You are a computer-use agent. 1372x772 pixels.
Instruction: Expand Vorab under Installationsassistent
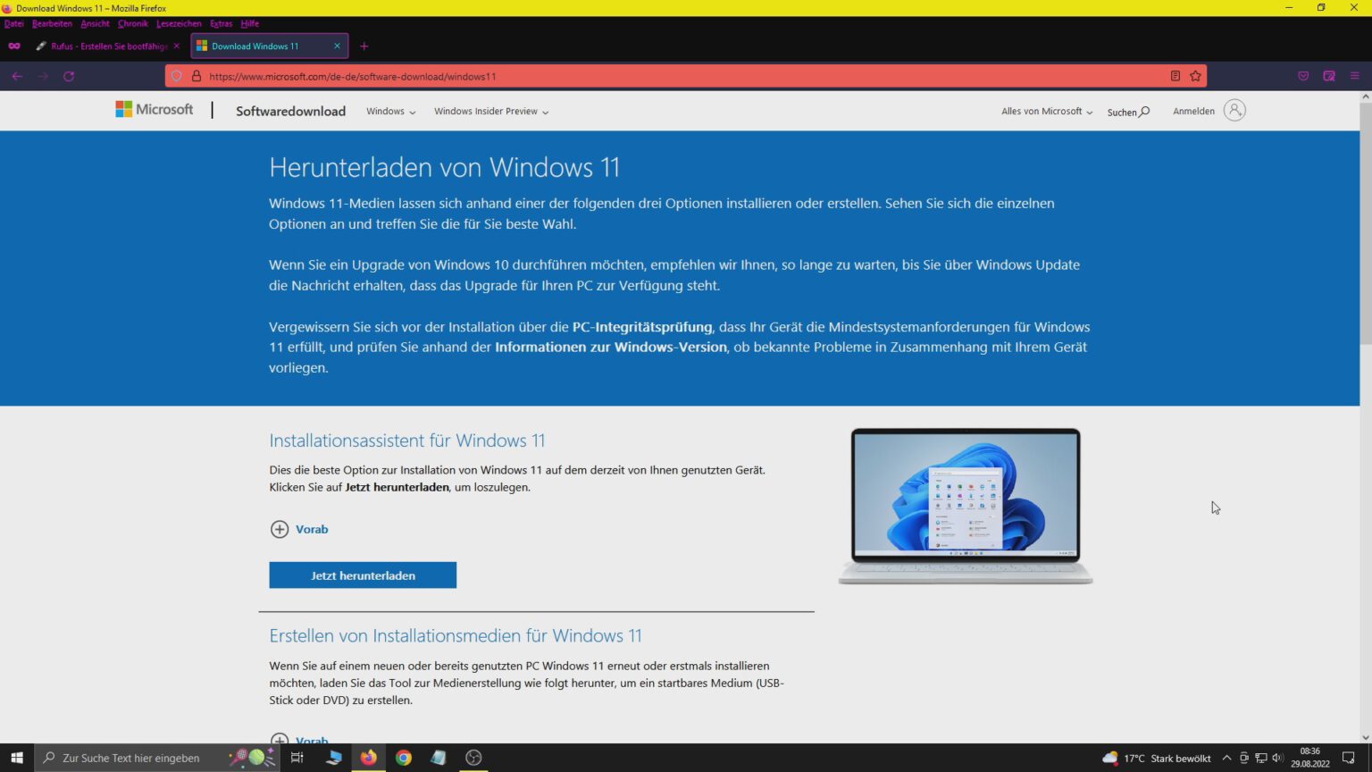click(x=300, y=529)
